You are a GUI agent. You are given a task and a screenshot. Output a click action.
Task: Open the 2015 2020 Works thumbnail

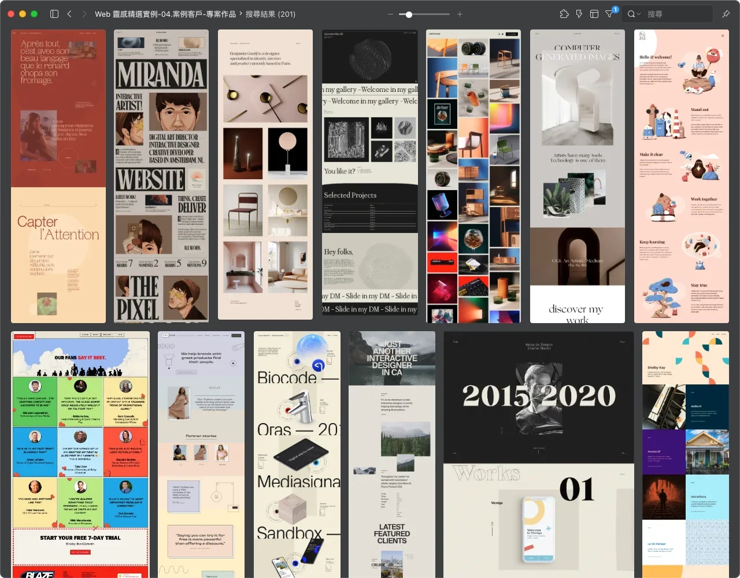(539, 454)
